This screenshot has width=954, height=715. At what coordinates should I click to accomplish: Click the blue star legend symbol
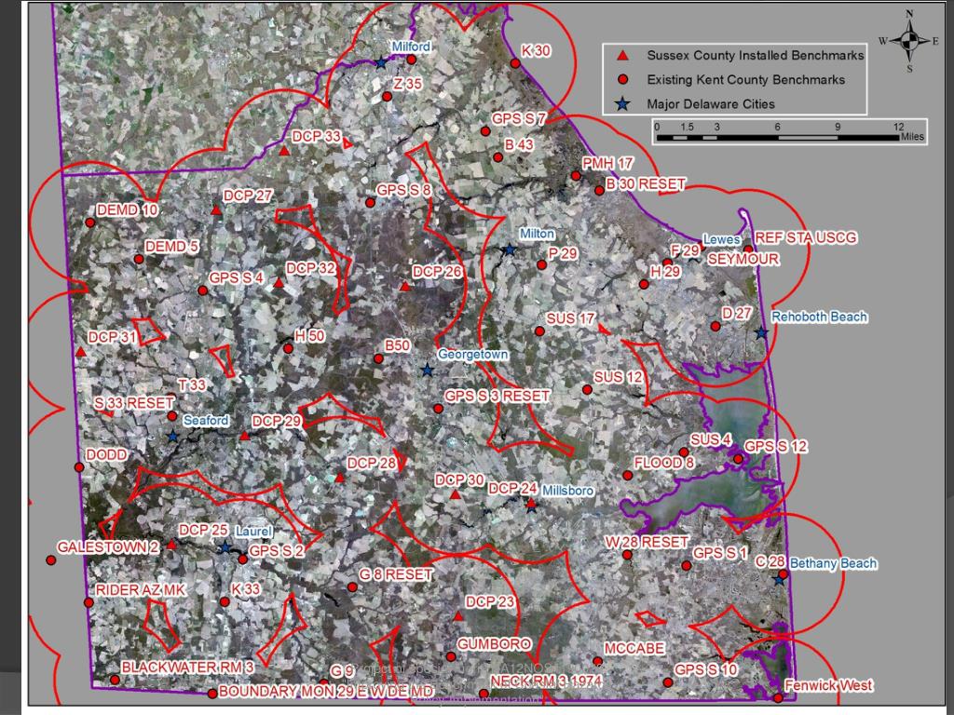[622, 104]
